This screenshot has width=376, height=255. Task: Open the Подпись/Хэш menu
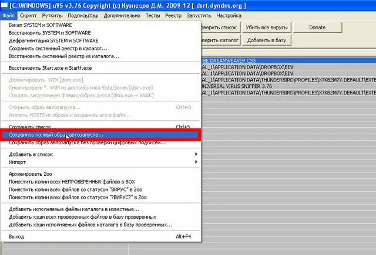(83, 16)
